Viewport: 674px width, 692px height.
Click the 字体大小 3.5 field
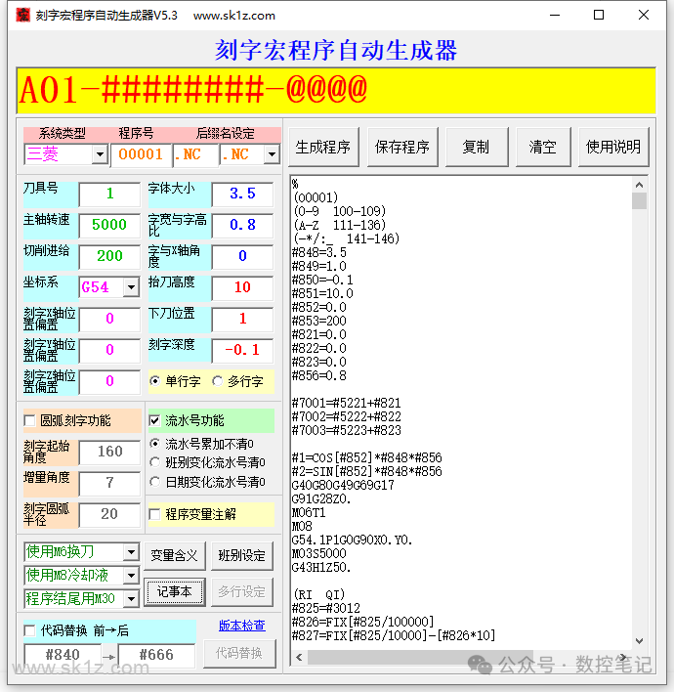(242, 194)
